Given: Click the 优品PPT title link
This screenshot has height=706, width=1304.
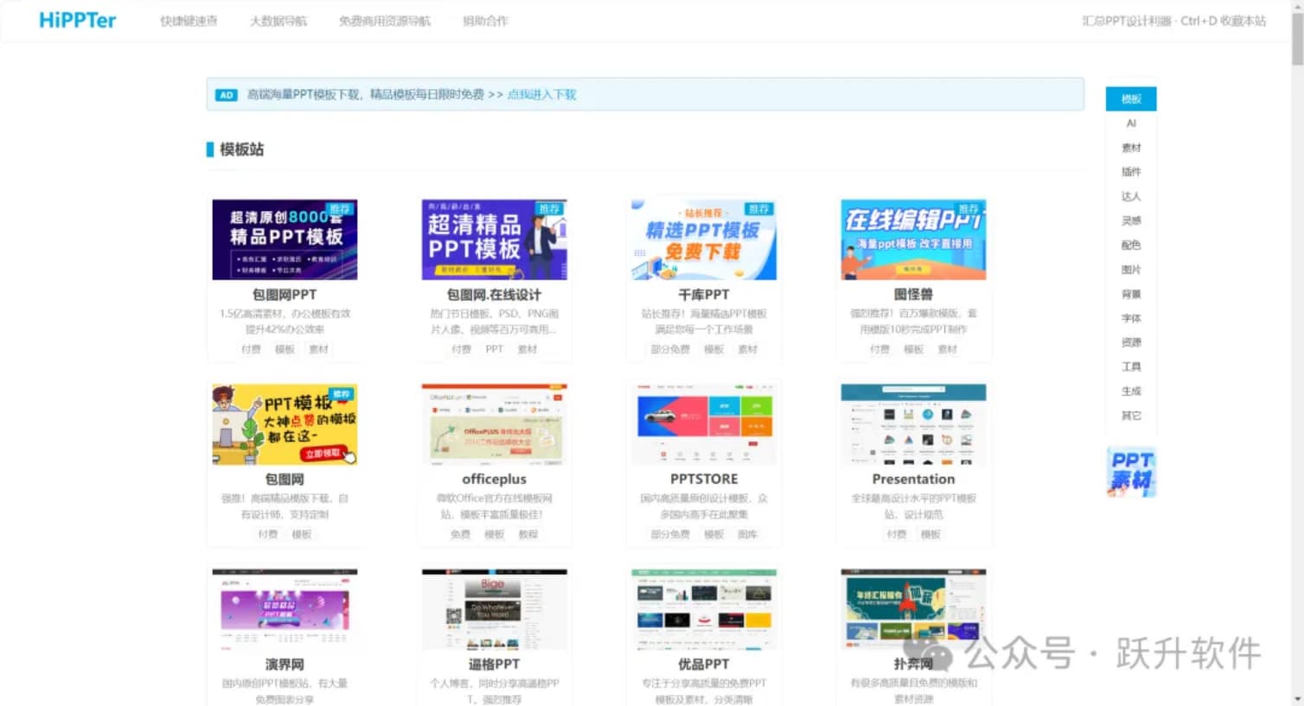Looking at the screenshot, I should click(x=704, y=665).
